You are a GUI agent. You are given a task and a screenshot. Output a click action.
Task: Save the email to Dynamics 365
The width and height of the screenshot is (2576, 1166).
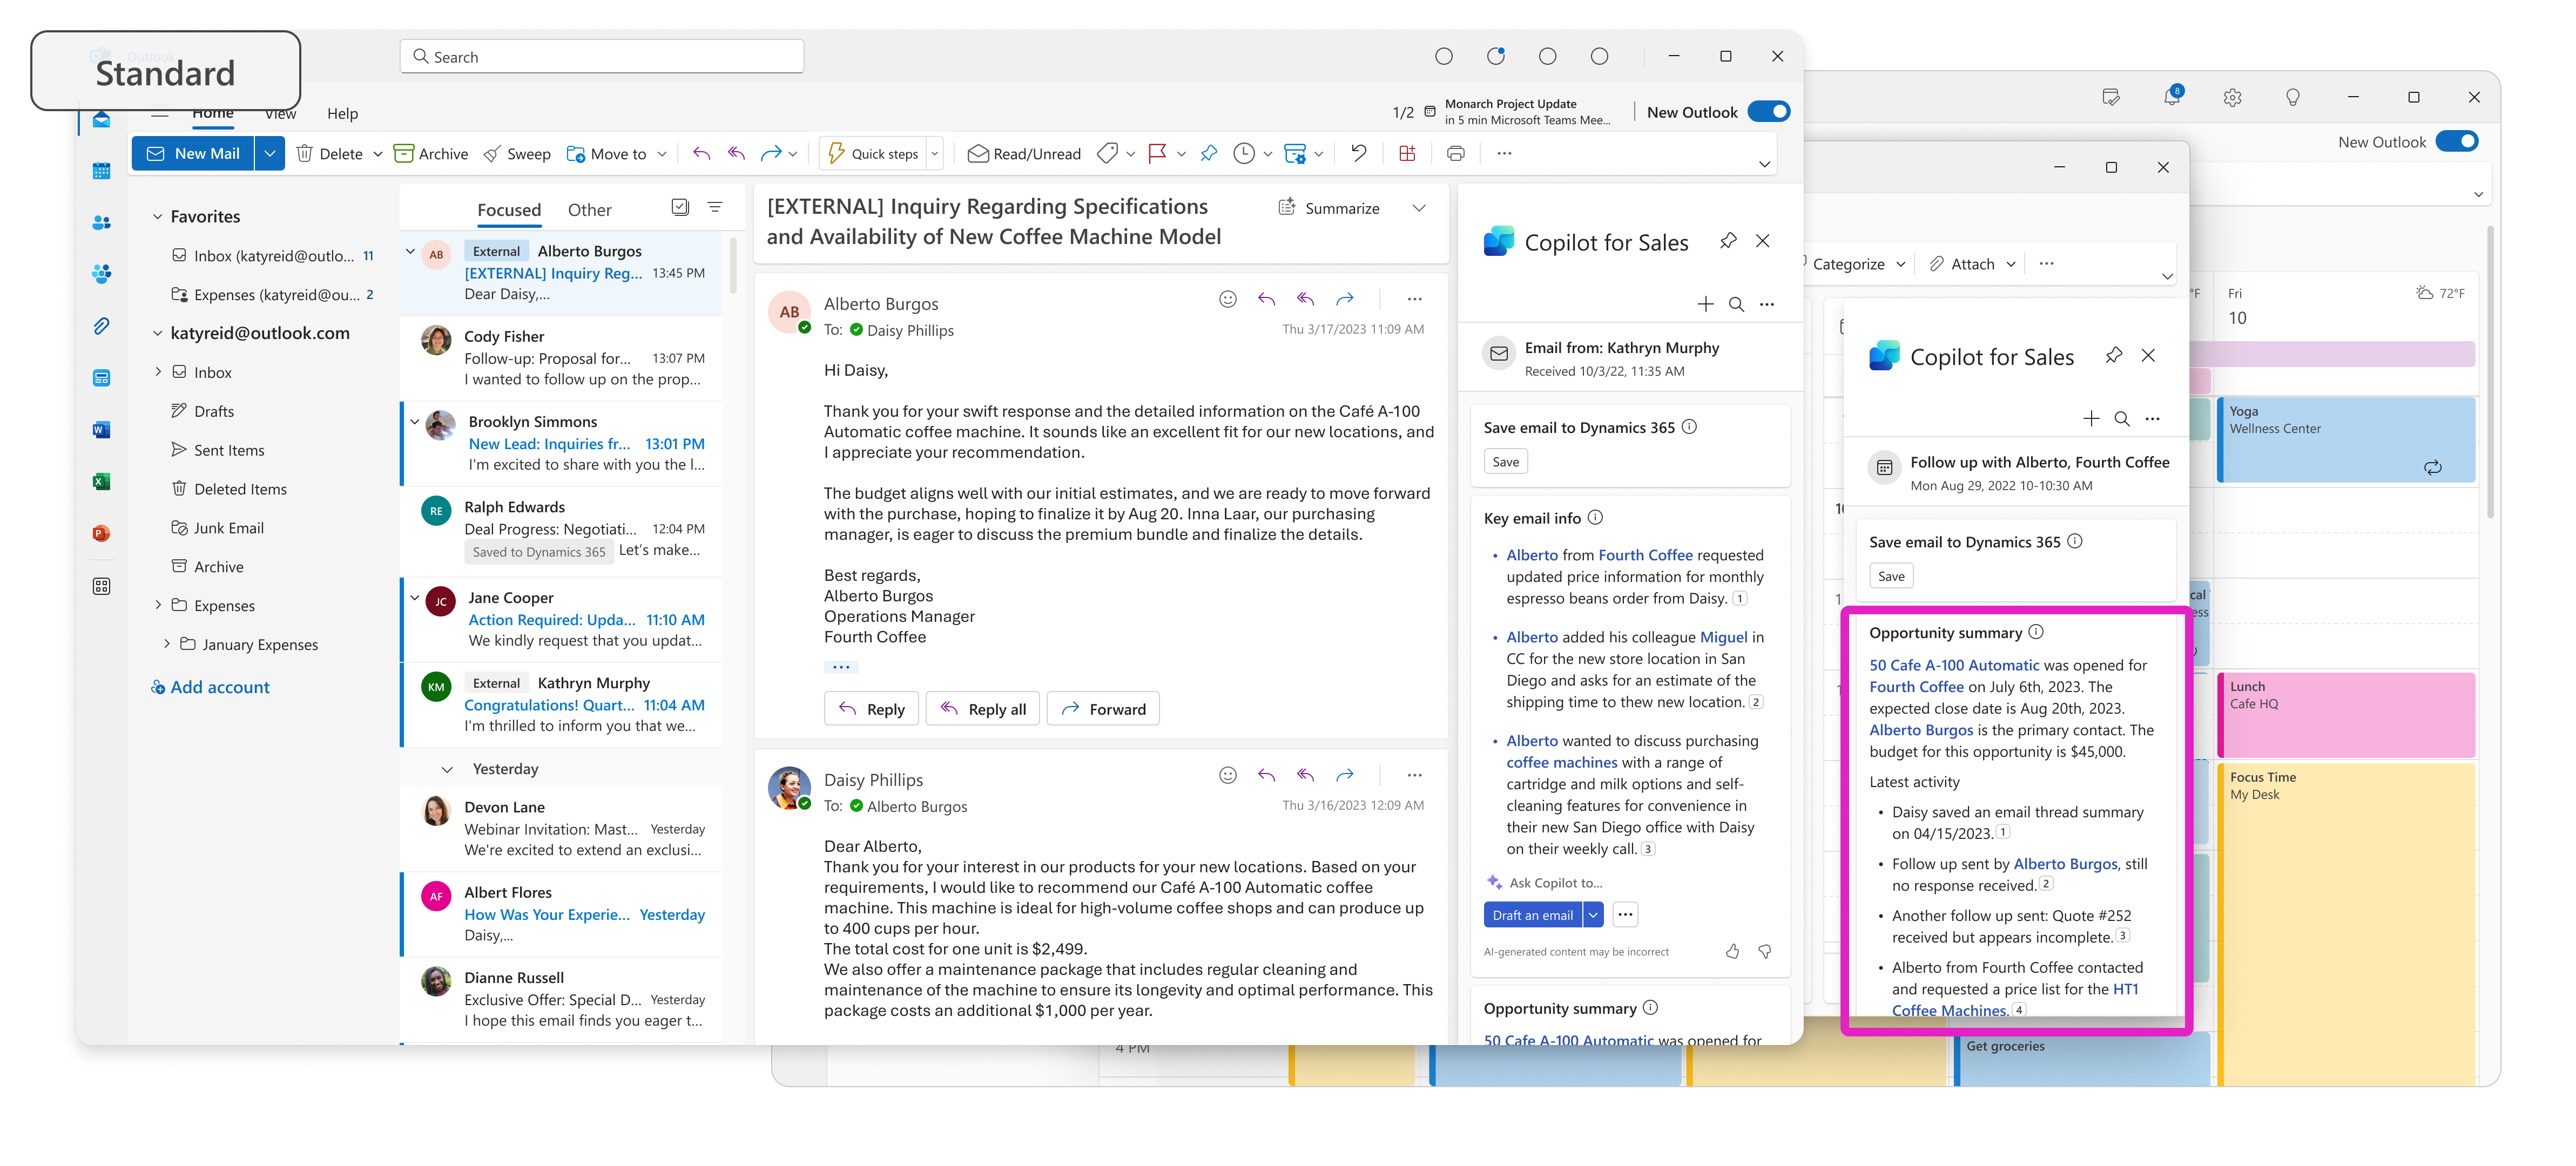click(1505, 461)
